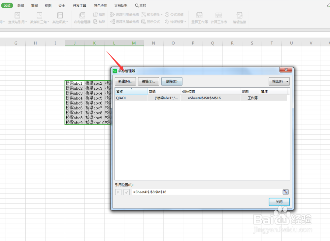Screen dimensions: 330x241
Task: Open the 其他函数 function icon
Action: point(60,15)
